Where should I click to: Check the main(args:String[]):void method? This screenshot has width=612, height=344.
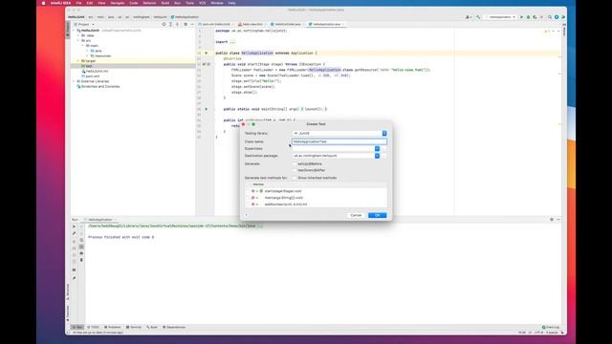tap(248, 198)
